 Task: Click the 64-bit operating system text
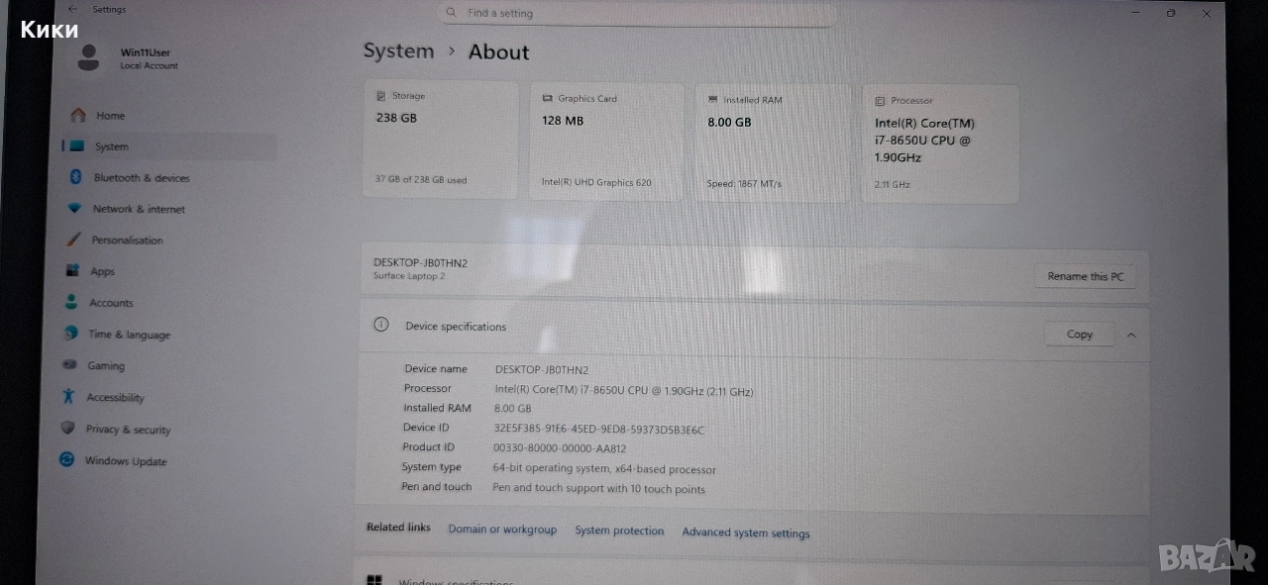coord(604,469)
